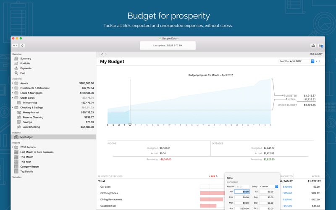The width and height of the screenshot is (336, 210).
Task: Click the import/download toolbar icon
Action: pos(313,45)
